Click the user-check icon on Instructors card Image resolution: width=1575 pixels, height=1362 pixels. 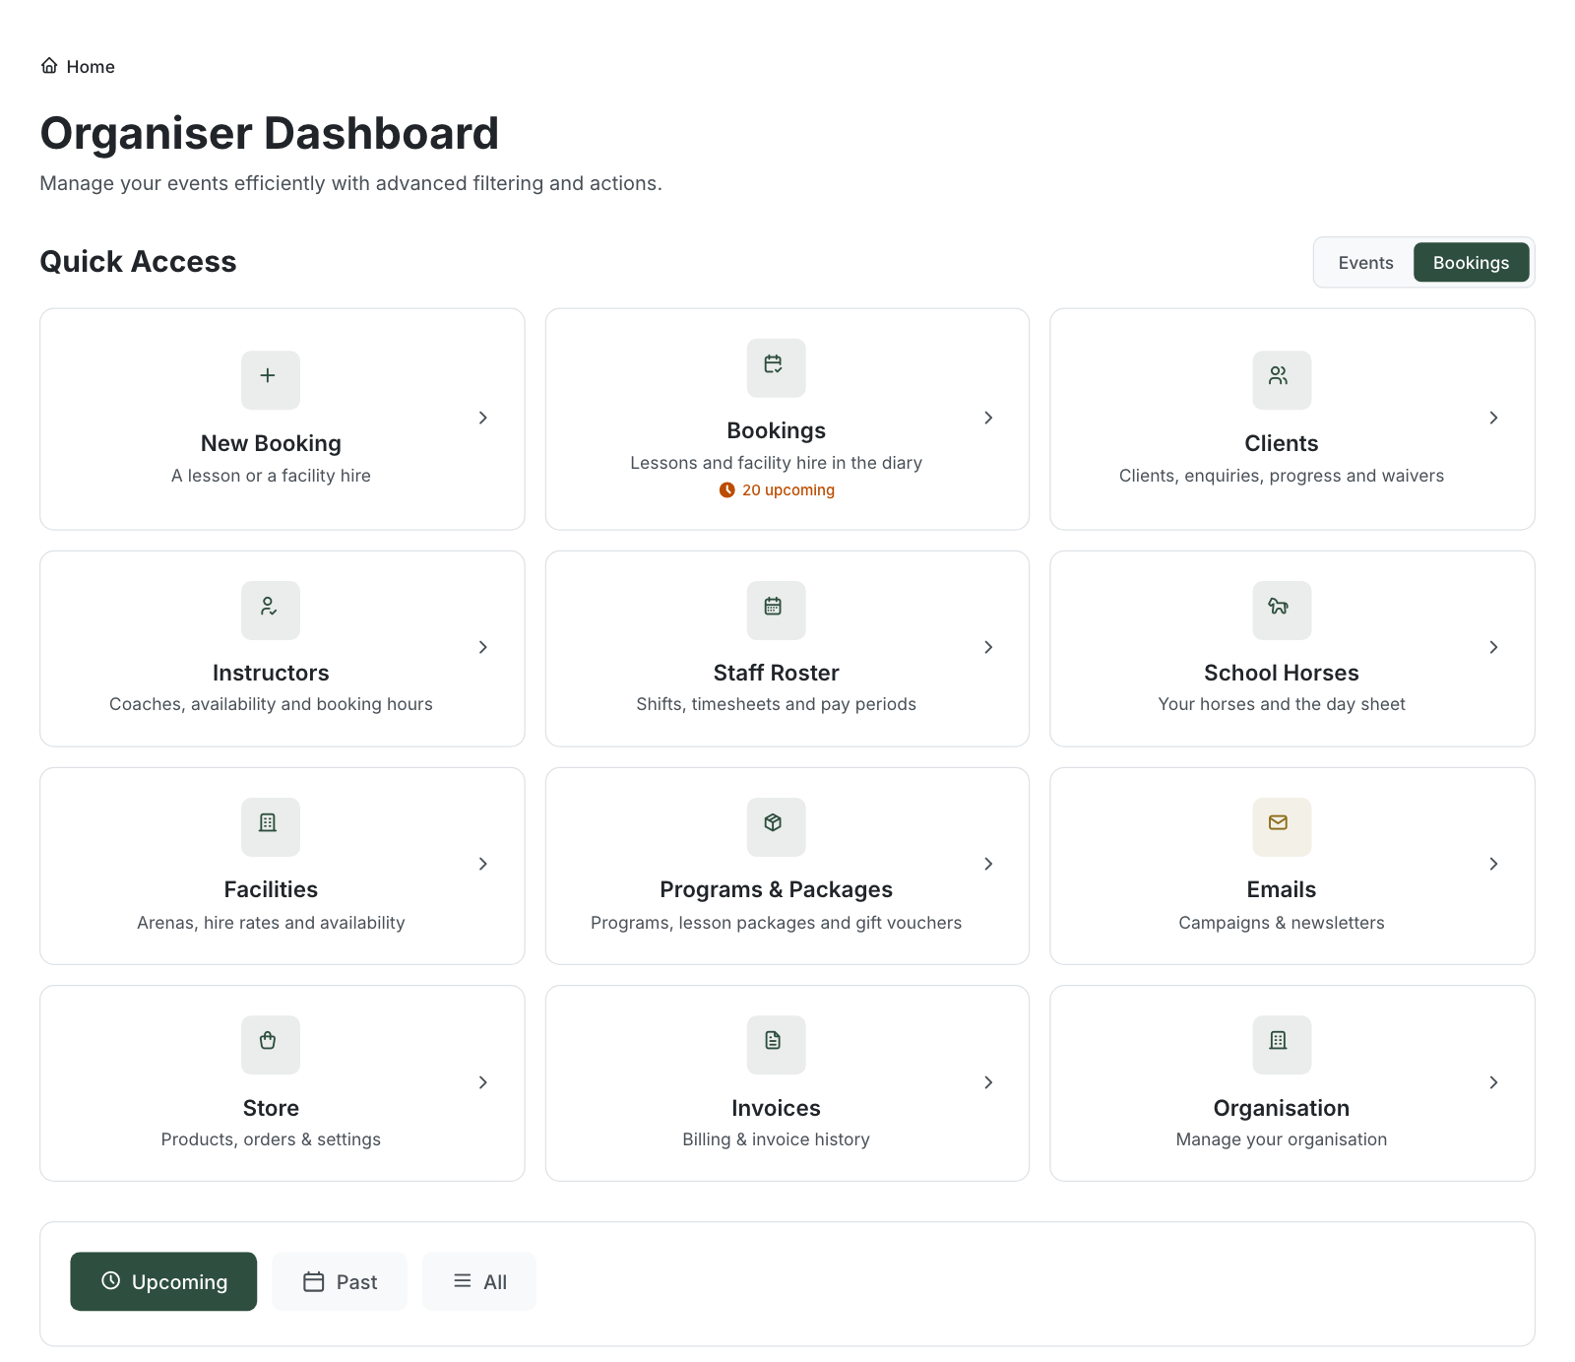pyautogui.click(x=268, y=607)
